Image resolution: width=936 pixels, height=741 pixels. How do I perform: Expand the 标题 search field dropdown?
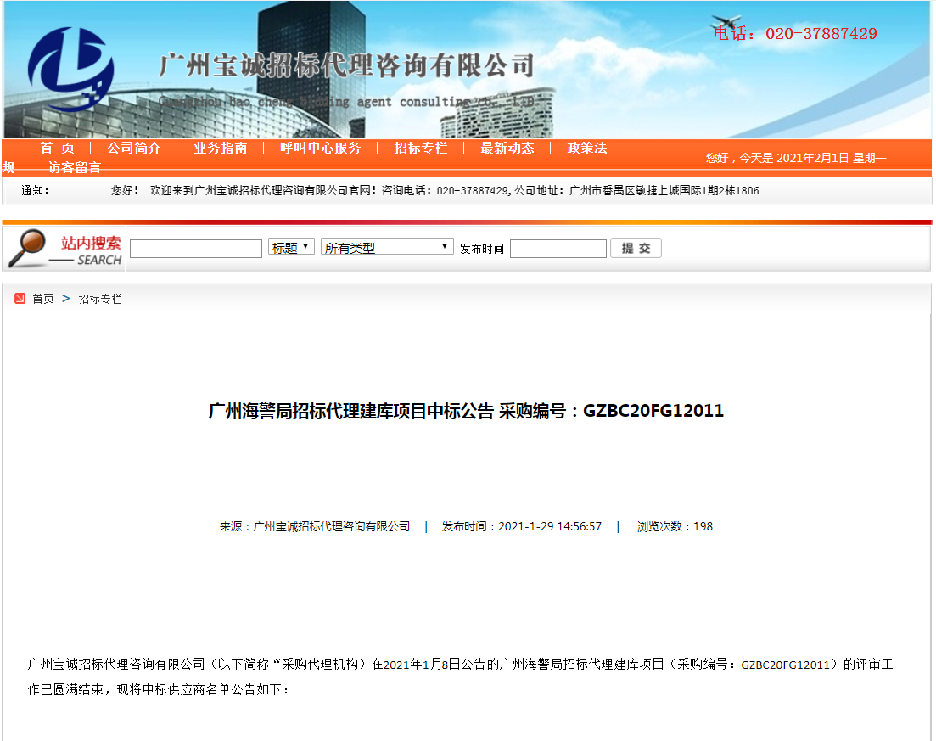click(x=291, y=247)
